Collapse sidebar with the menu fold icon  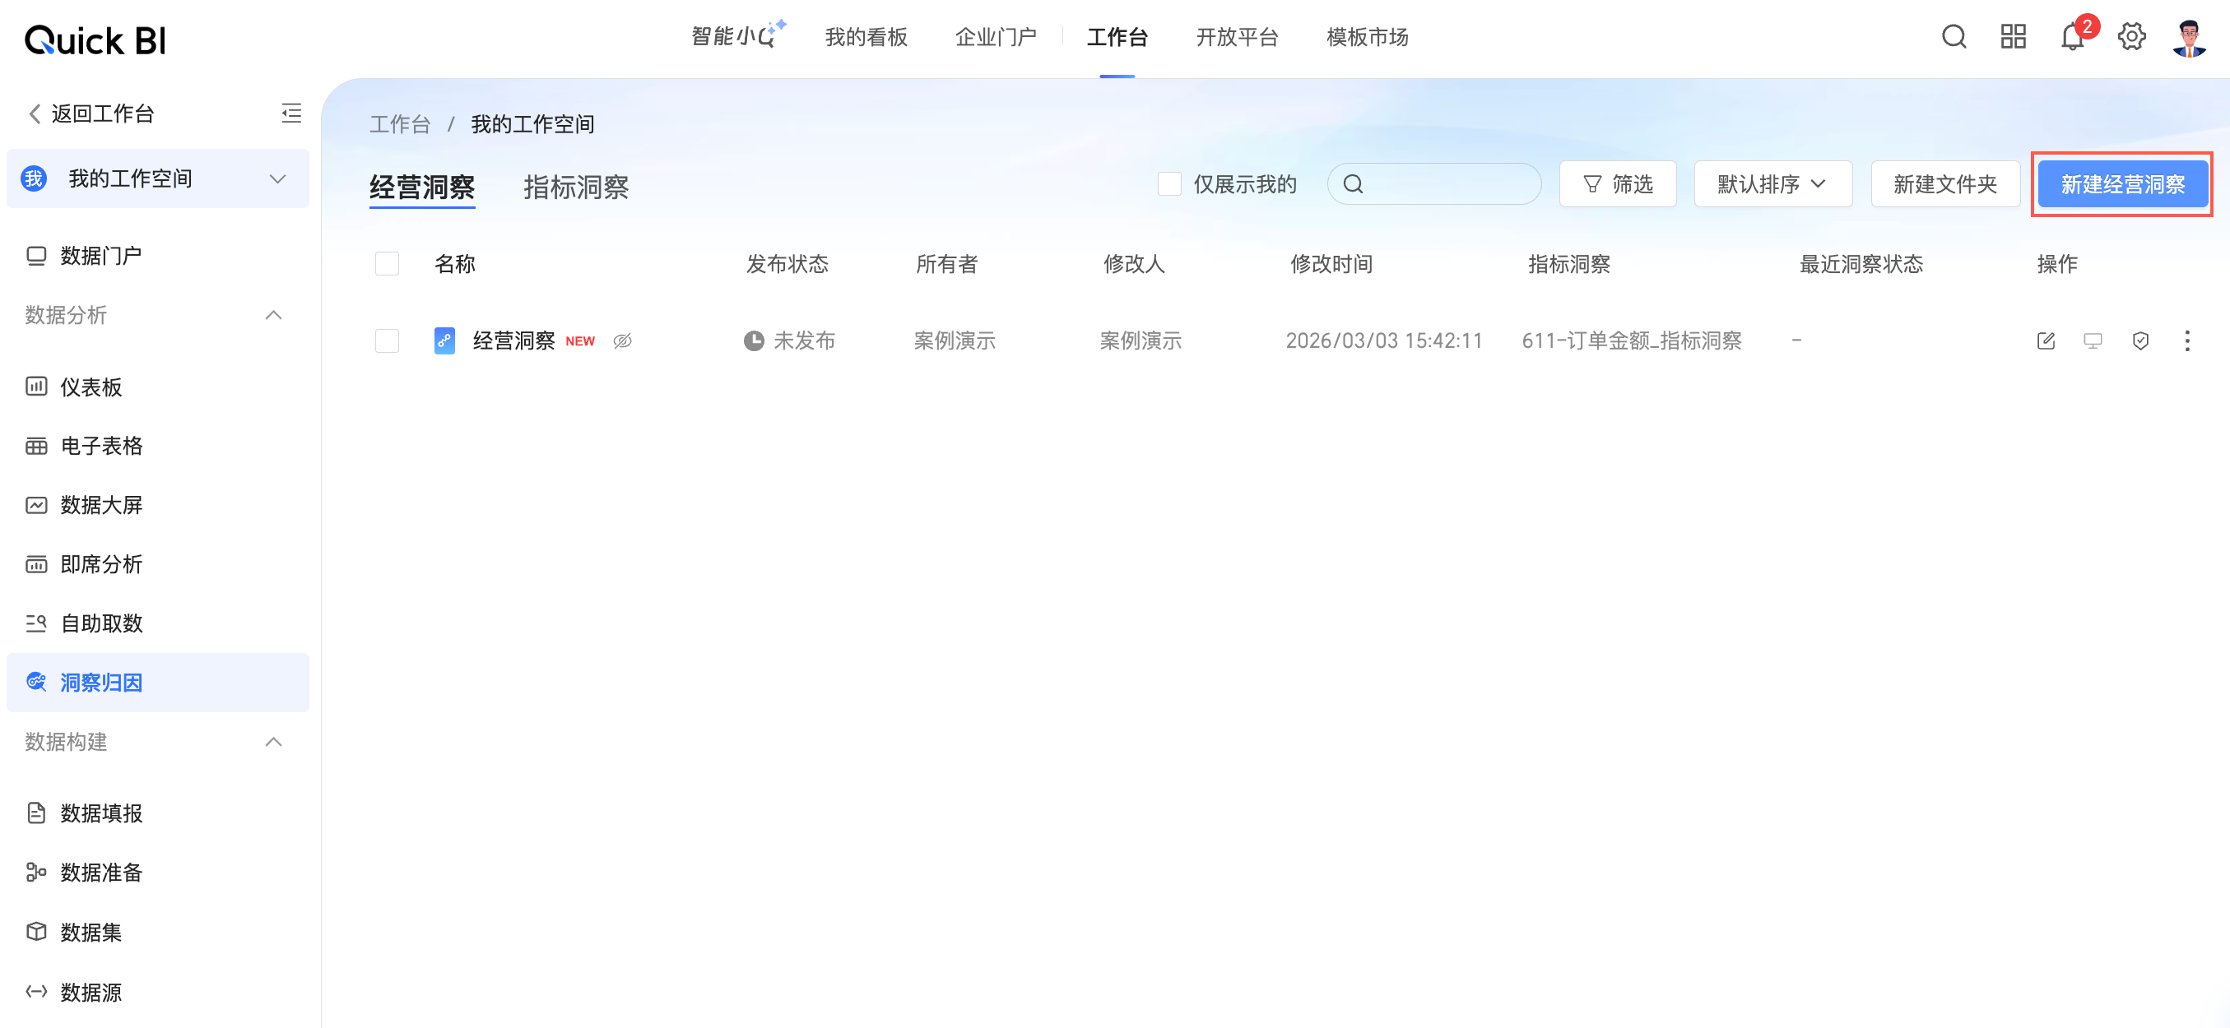pos(290,113)
